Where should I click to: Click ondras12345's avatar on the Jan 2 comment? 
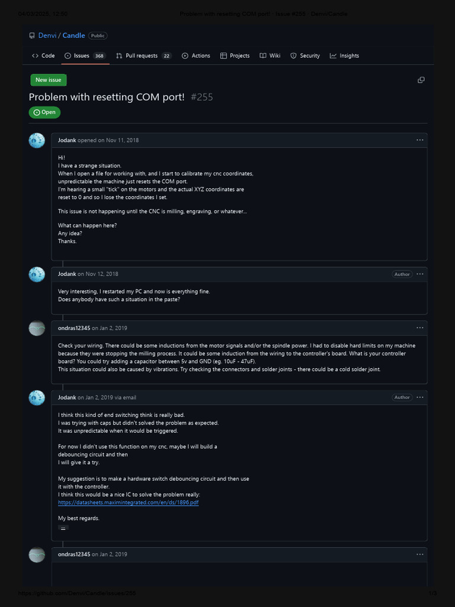[37, 328]
